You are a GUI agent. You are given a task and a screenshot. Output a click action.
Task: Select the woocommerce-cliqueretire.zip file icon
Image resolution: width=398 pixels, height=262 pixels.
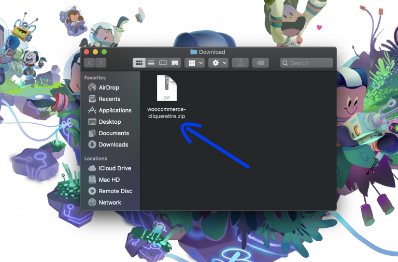coord(166,88)
